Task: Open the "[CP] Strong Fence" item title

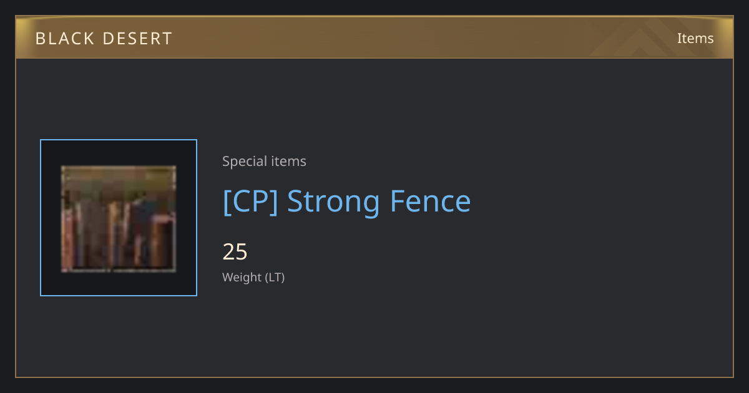Action: click(x=346, y=201)
